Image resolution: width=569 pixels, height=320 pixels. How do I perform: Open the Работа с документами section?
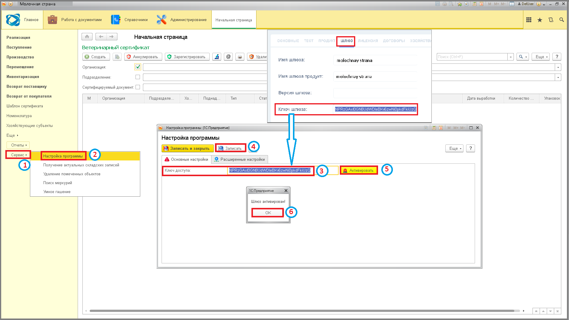75,20
